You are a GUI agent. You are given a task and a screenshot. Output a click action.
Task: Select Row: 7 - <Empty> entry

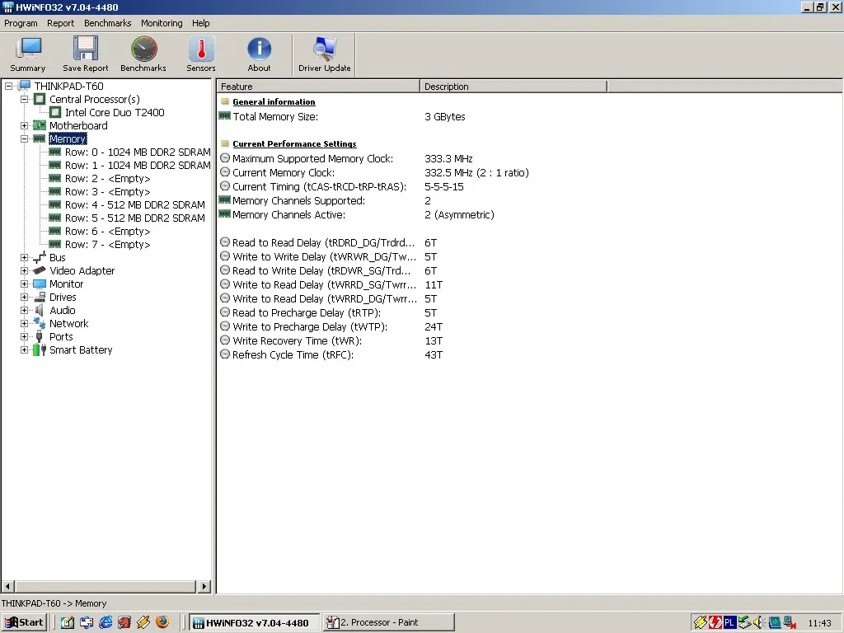[108, 244]
